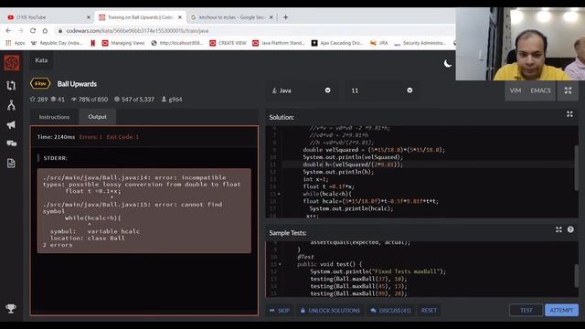Switch to the Codewars Training browser tab
Image resolution: width=585 pixels, height=329 pixels.
tap(140, 17)
